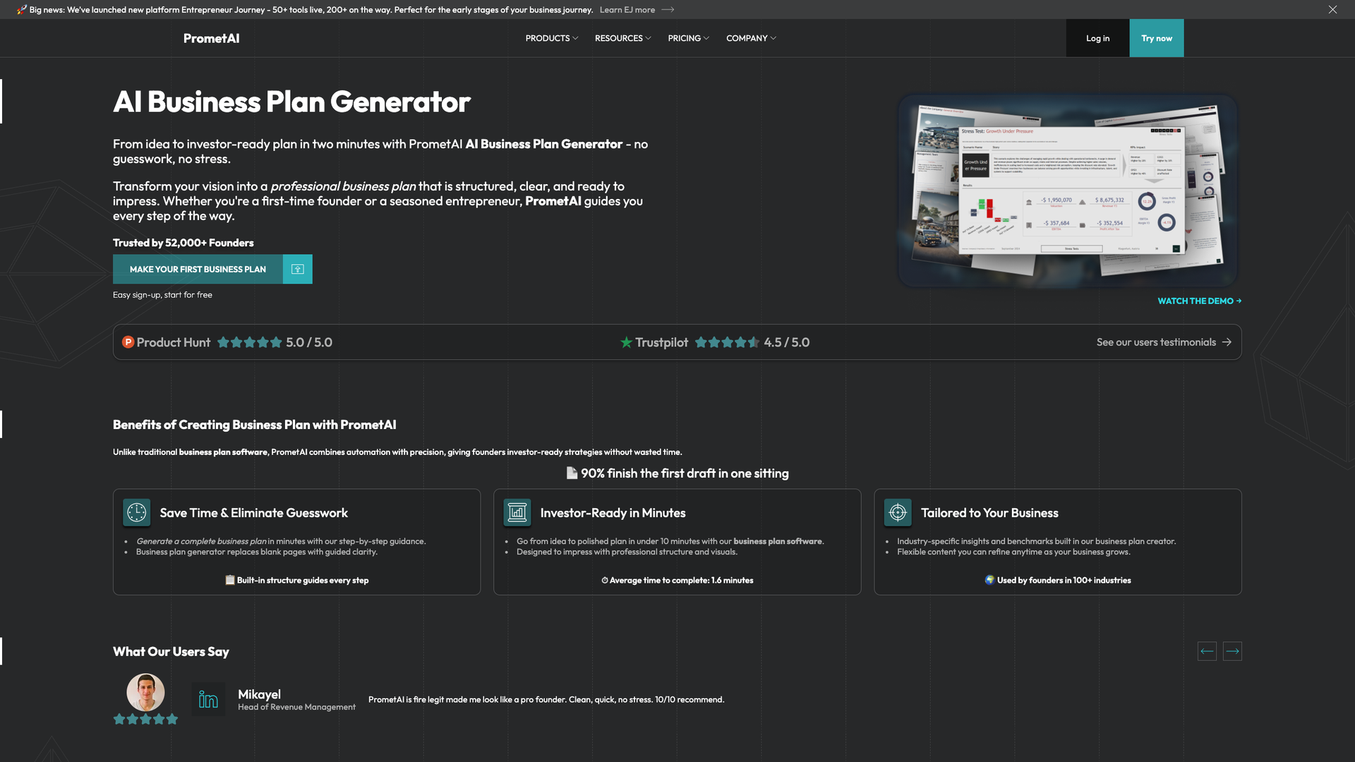
Task: Select the PrometAI logo in the header
Action: pos(210,38)
